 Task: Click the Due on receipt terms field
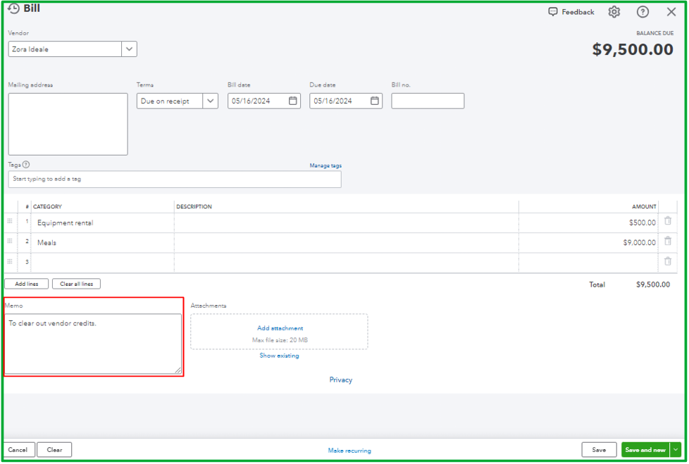[x=170, y=101]
